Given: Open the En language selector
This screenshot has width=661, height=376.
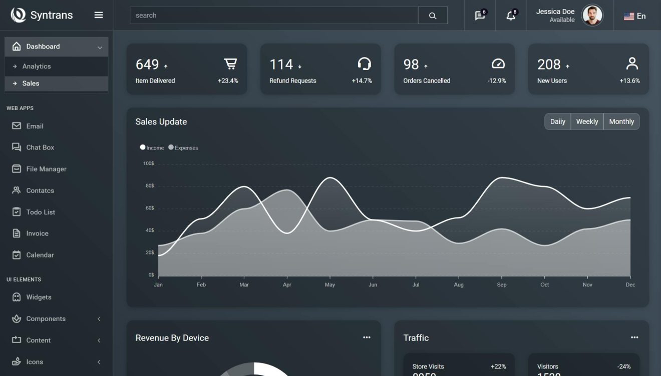Looking at the screenshot, I should point(635,15).
